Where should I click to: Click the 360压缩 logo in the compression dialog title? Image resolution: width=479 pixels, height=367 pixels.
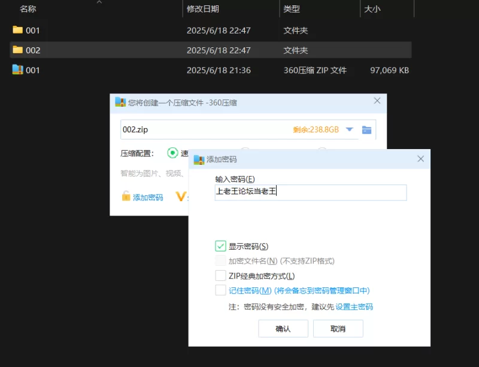[x=120, y=102]
